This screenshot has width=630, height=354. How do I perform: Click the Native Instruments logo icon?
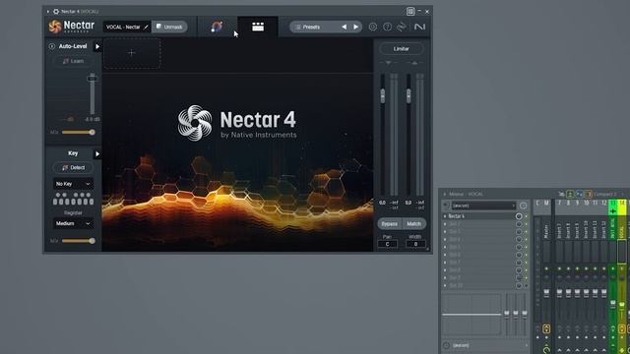[419, 27]
